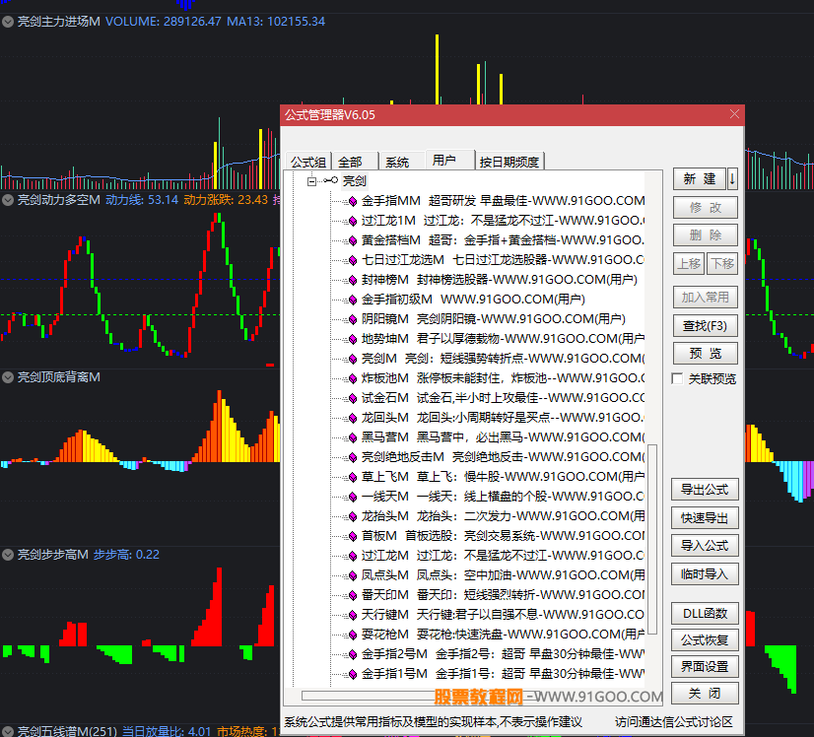Open the arrow dropdown beside 新建
Viewport: 814px width, 737px height.
[732, 179]
